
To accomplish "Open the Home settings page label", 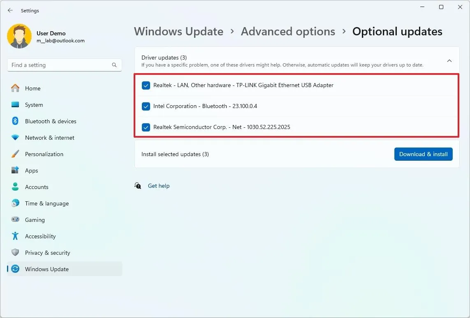I will pos(32,88).
